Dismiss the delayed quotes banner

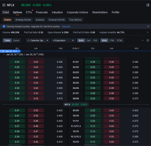(148, 27)
